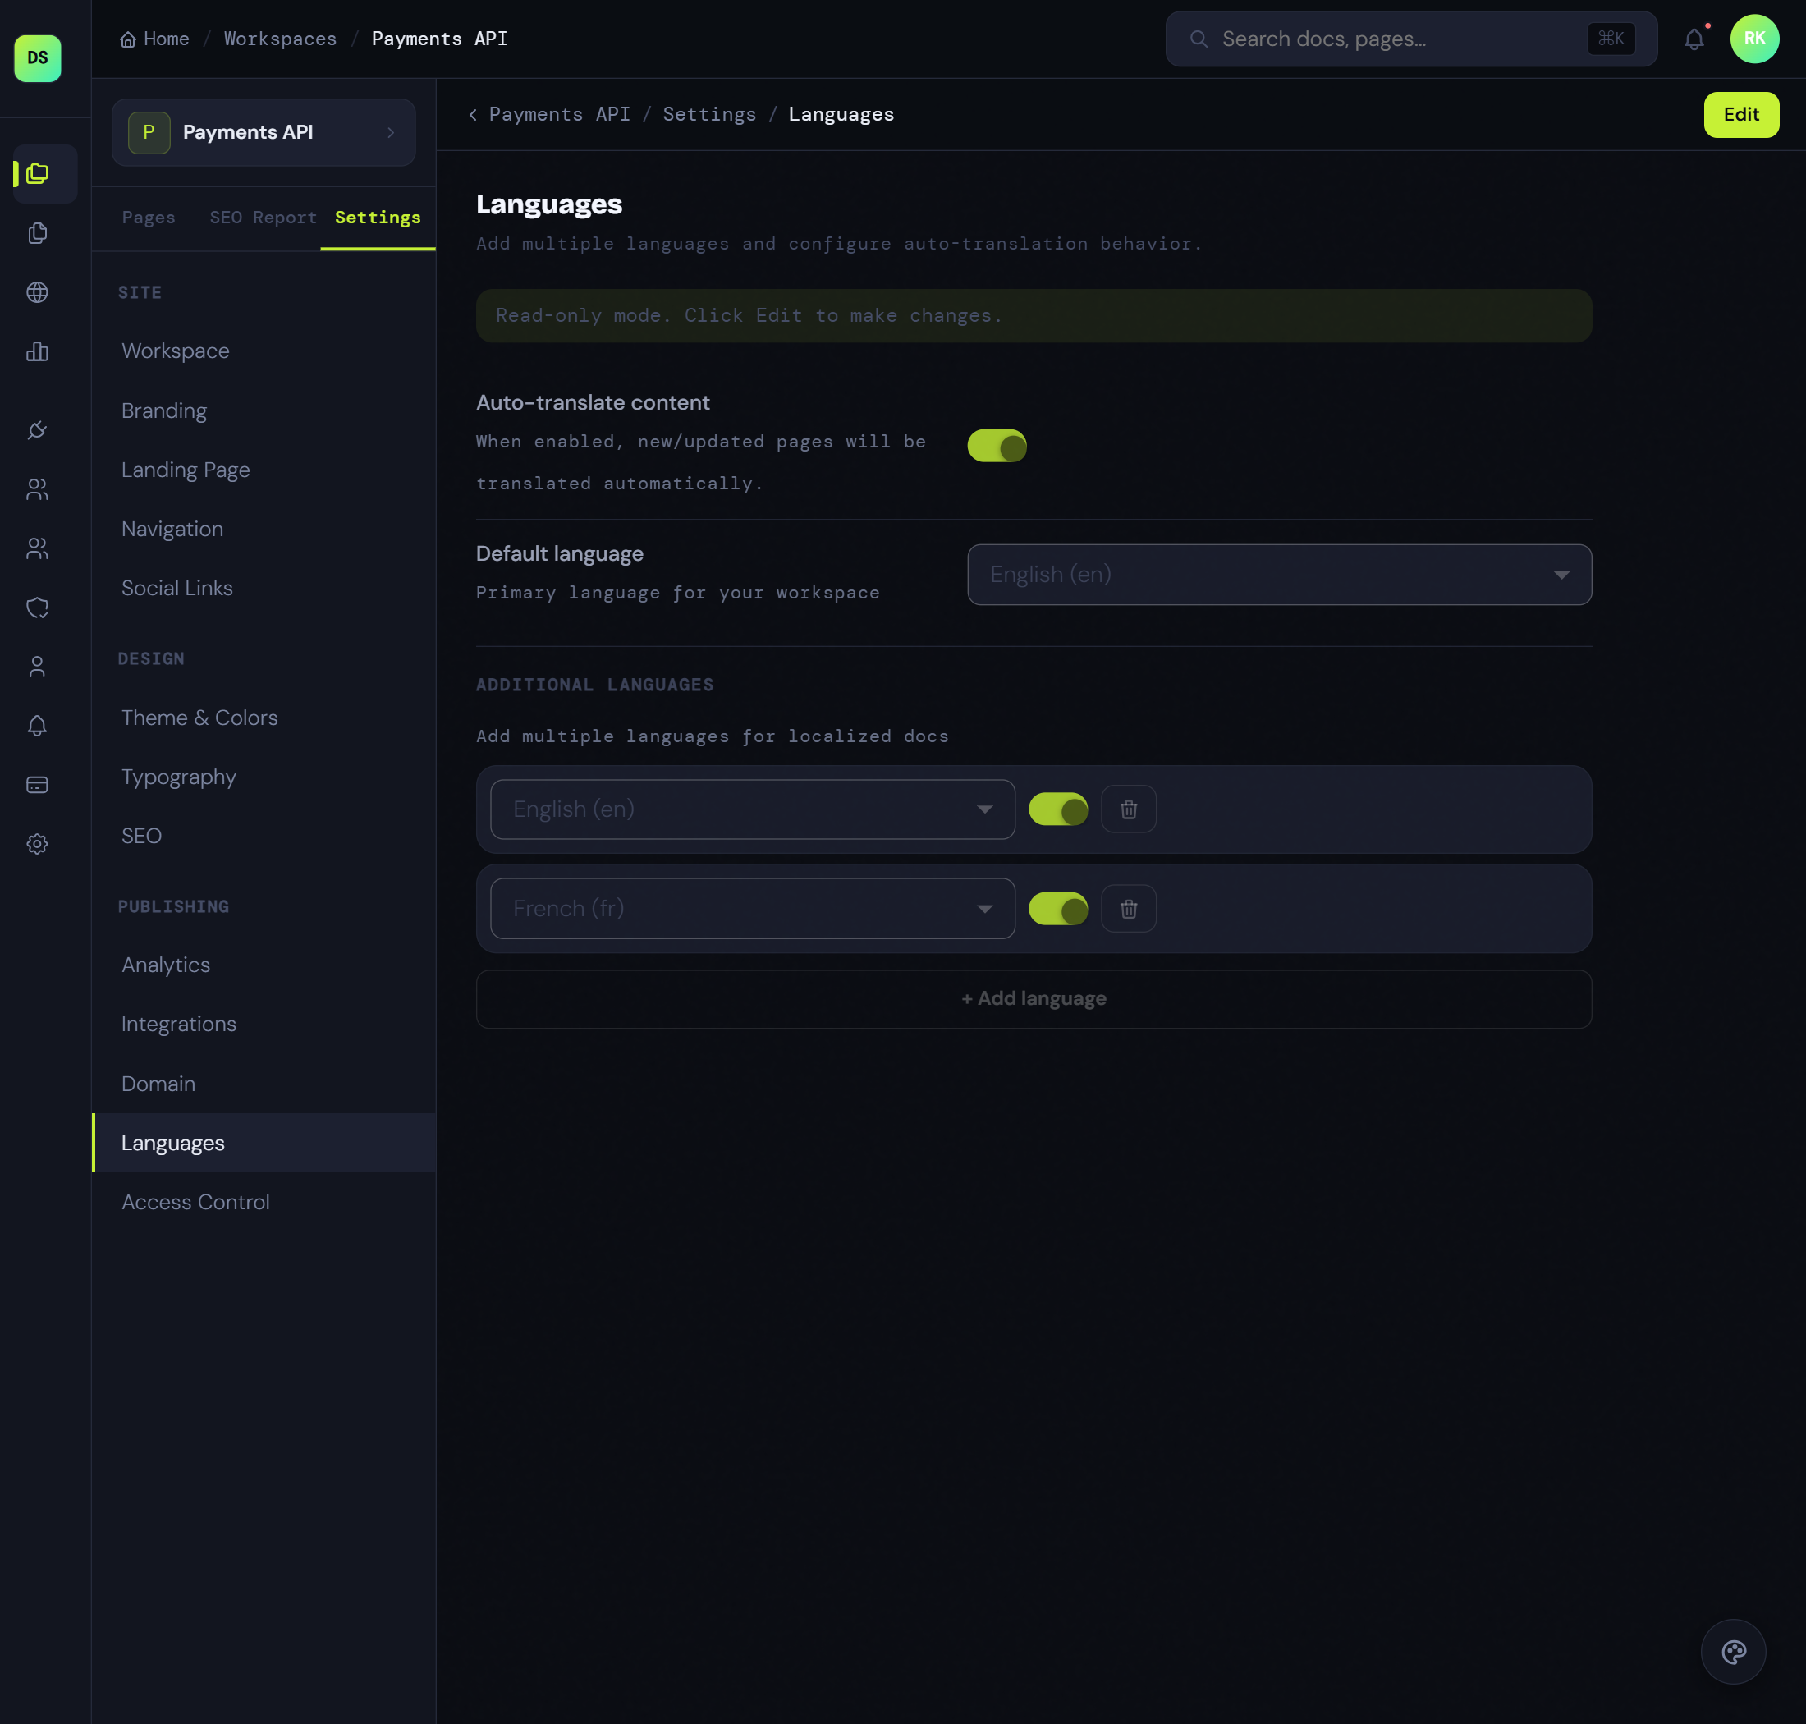The image size is (1806, 1724).
Task: Open the shield security icon in the sidebar
Action: click(38, 608)
